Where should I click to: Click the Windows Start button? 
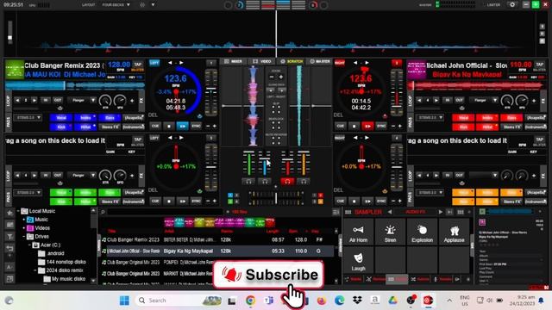point(124,301)
